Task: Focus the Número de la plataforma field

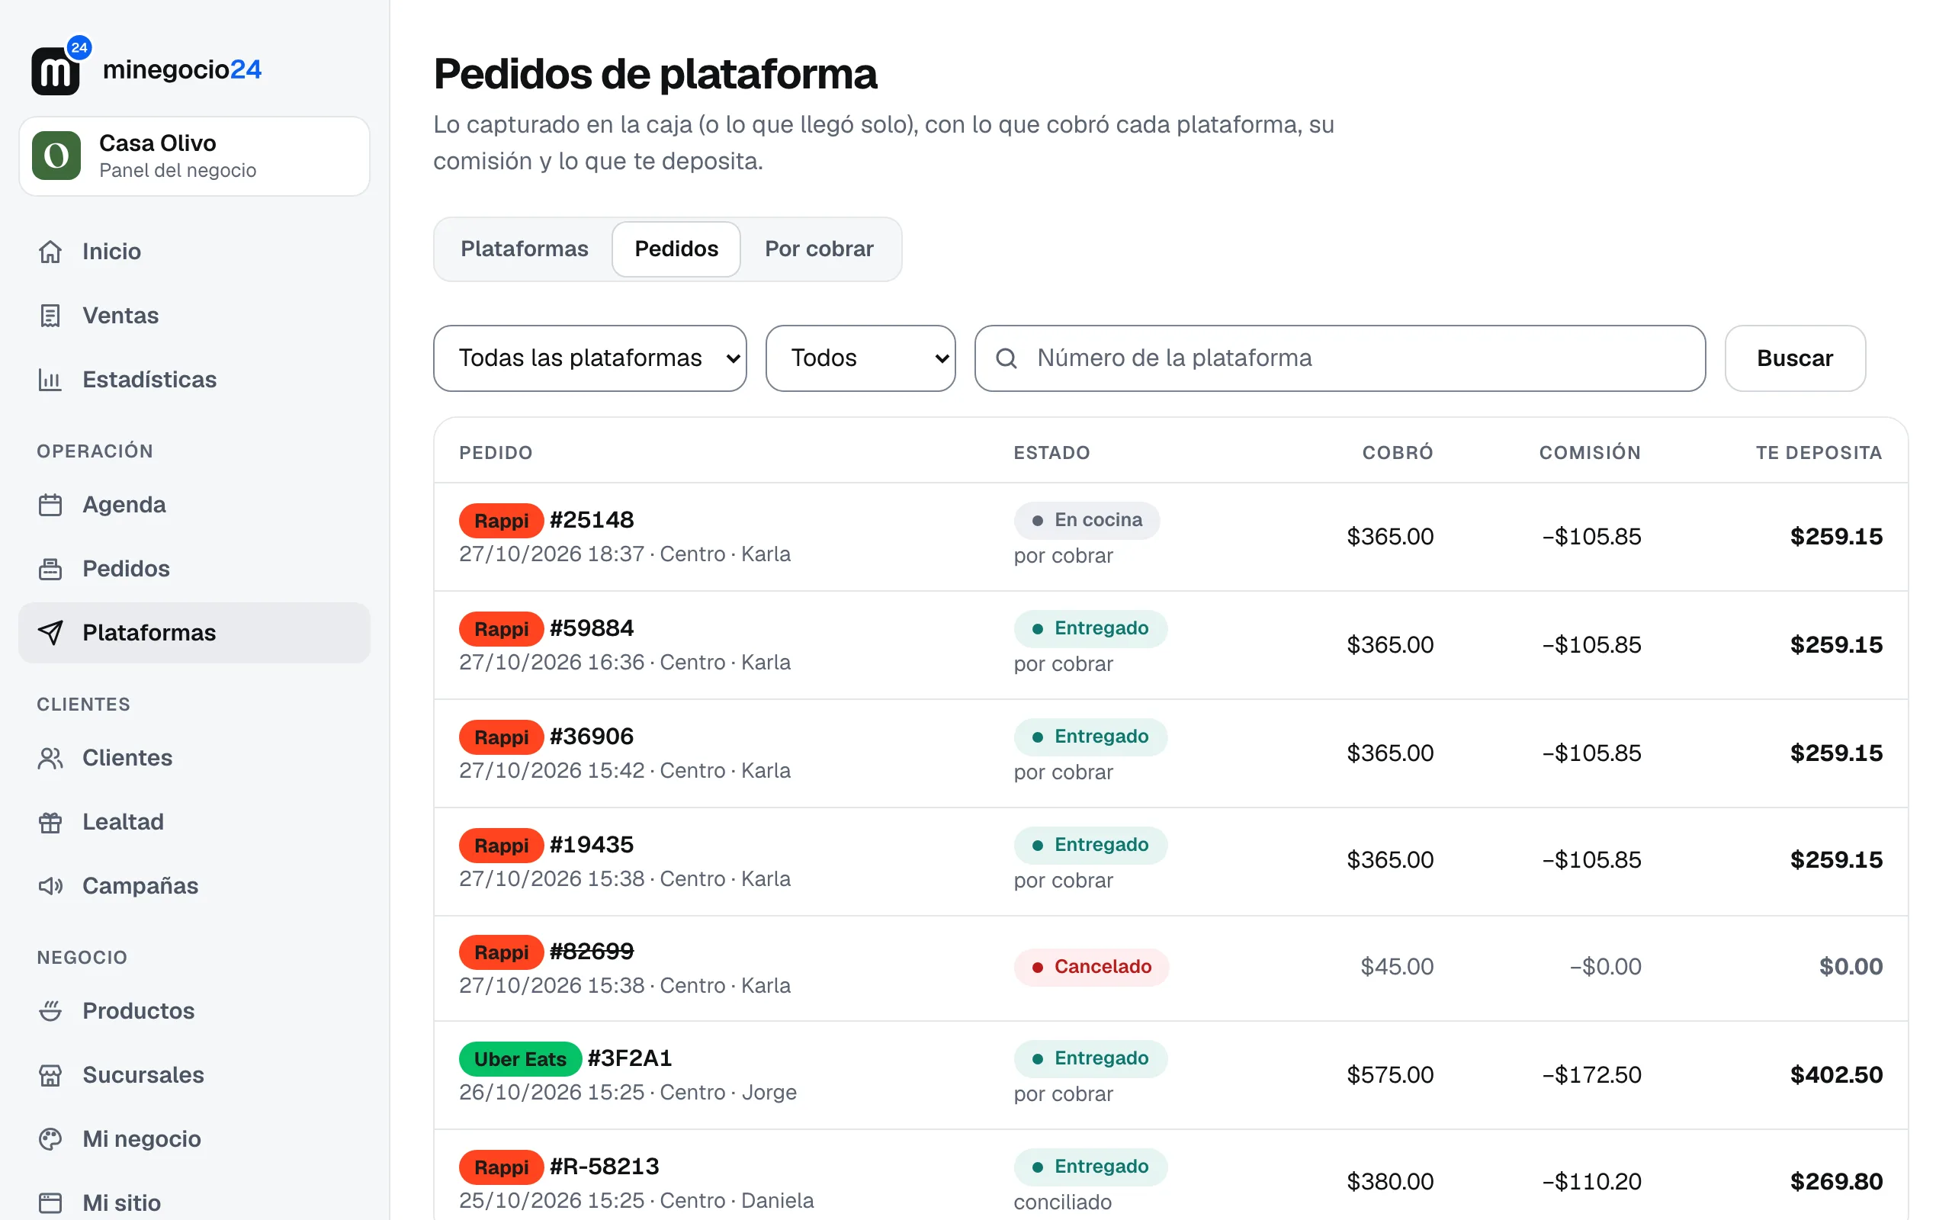Action: (1340, 358)
